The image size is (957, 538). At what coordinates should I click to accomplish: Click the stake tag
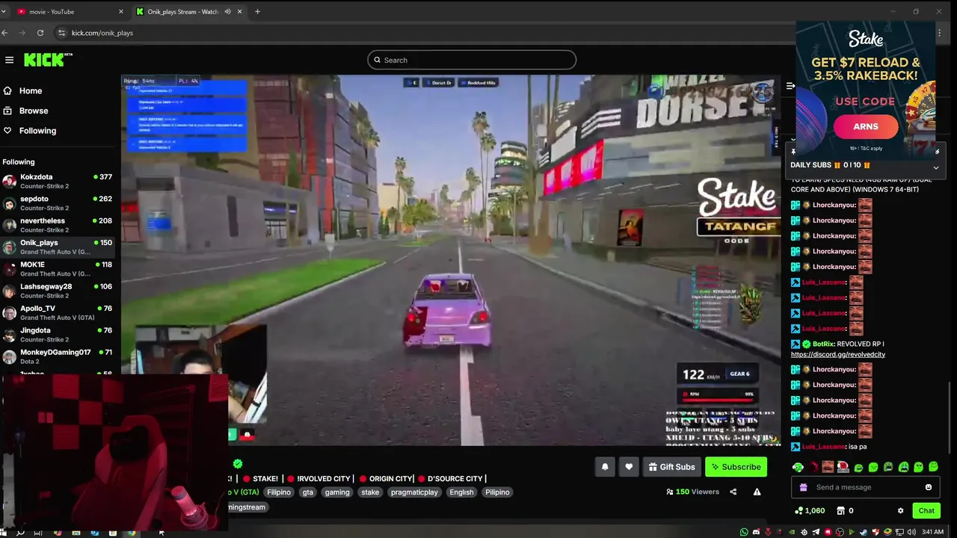(370, 492)
